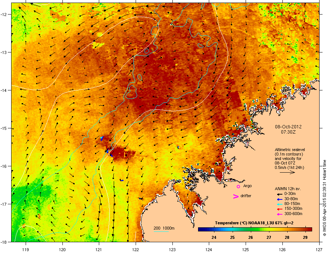The height and width of the screenshot is (253, 327).
Task: Click the 'drifter' legend label
Action: pos(246,196)
